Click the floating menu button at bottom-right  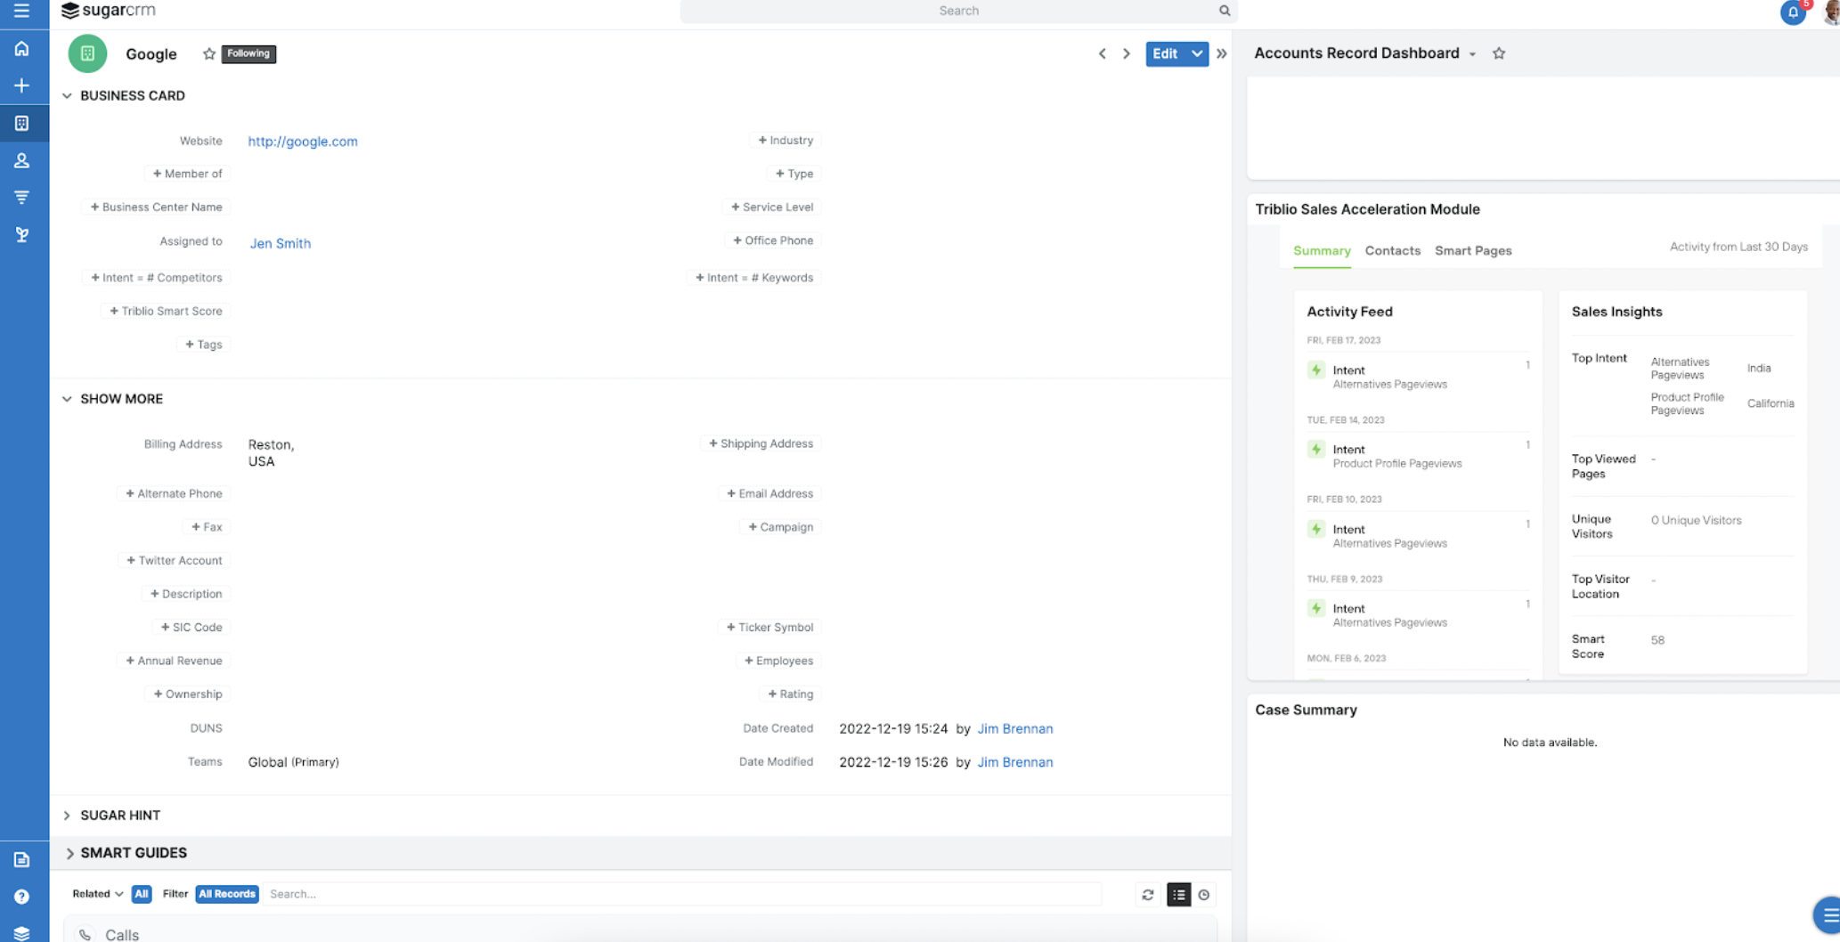coord(1828,914)
